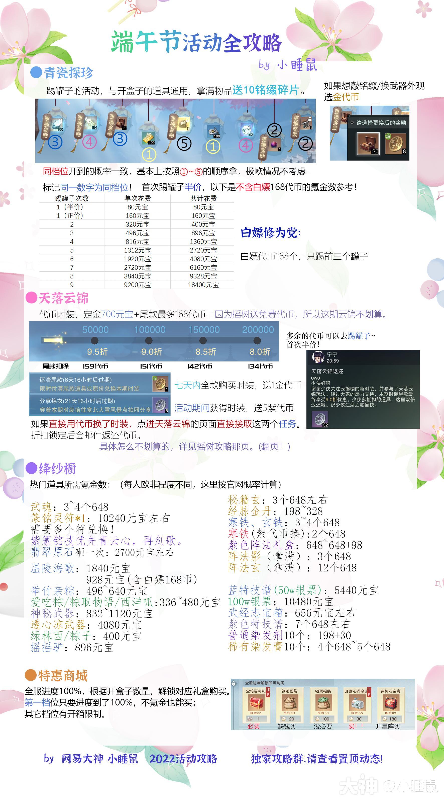Screen dimensions: 444x800
Task: Click the 独家攻略群,请查看置顶动态 footer text
Action: (x=317, y=759)
